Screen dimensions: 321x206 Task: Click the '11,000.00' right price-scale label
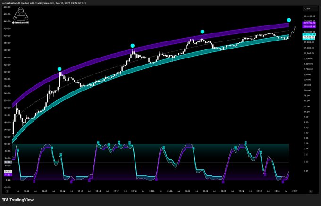pos(309,53)
